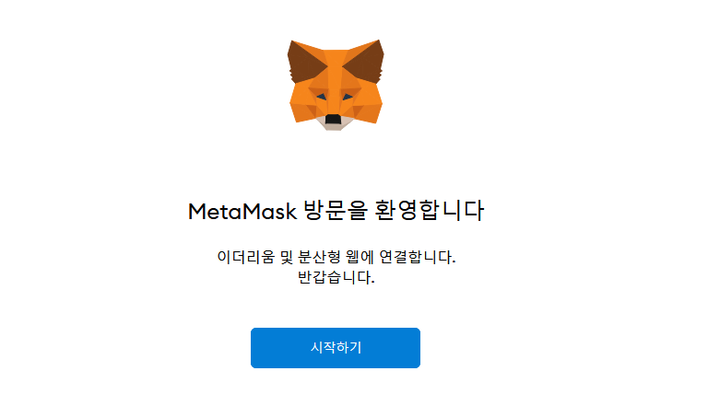The height and width of the screenshot is (406, 708).
Task: Click the fox's beige chin
Action: pos(334,122)
